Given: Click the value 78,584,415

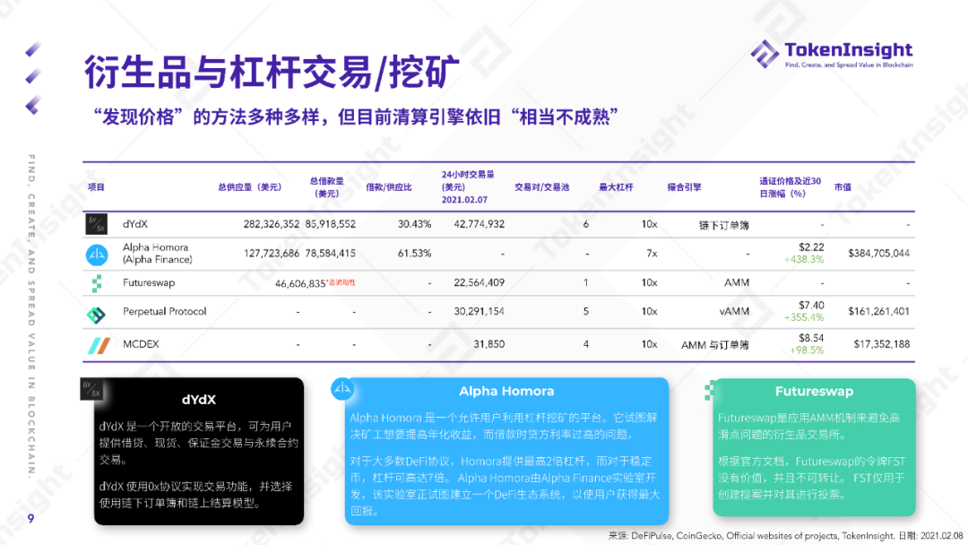Looking at the screenshot, I should (330, 253).
